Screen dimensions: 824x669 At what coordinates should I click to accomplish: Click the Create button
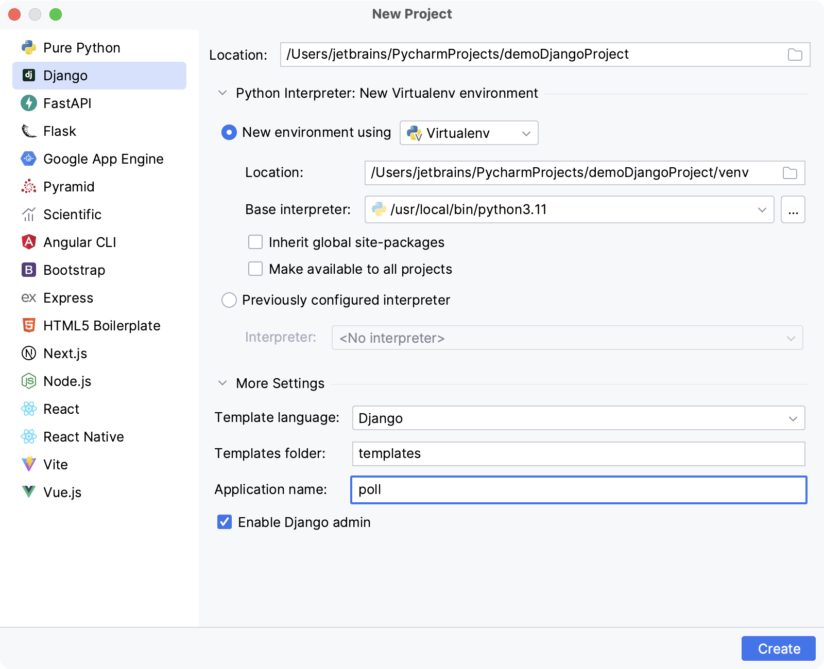point(778,648)
